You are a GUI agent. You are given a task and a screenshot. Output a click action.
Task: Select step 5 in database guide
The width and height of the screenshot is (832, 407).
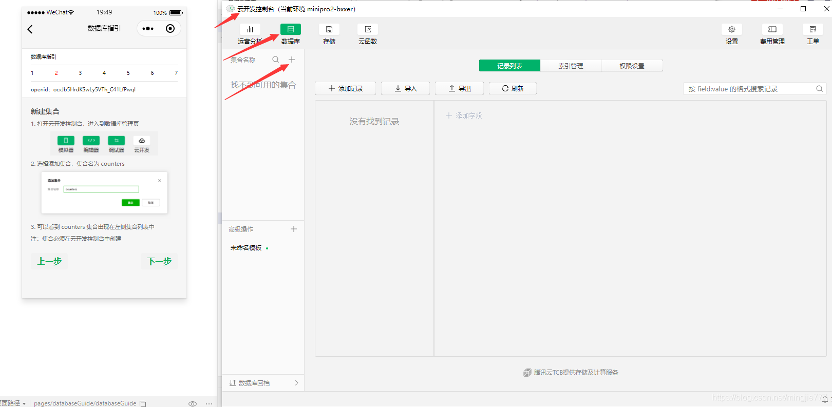(128, 73)
